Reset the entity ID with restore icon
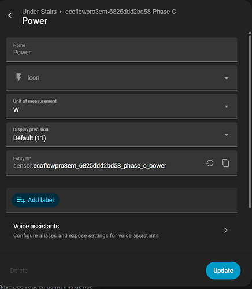The image size is (252, 289). pyautogui.click(x=210, y=163)
